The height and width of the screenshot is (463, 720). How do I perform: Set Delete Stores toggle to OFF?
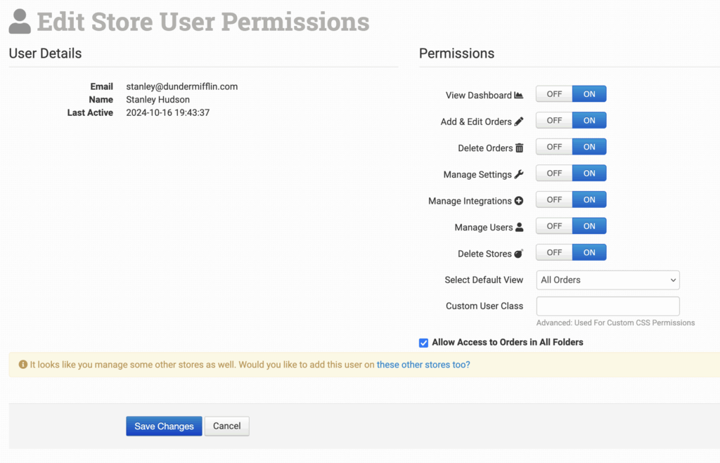pyautogui.click(x=554, y=252)
